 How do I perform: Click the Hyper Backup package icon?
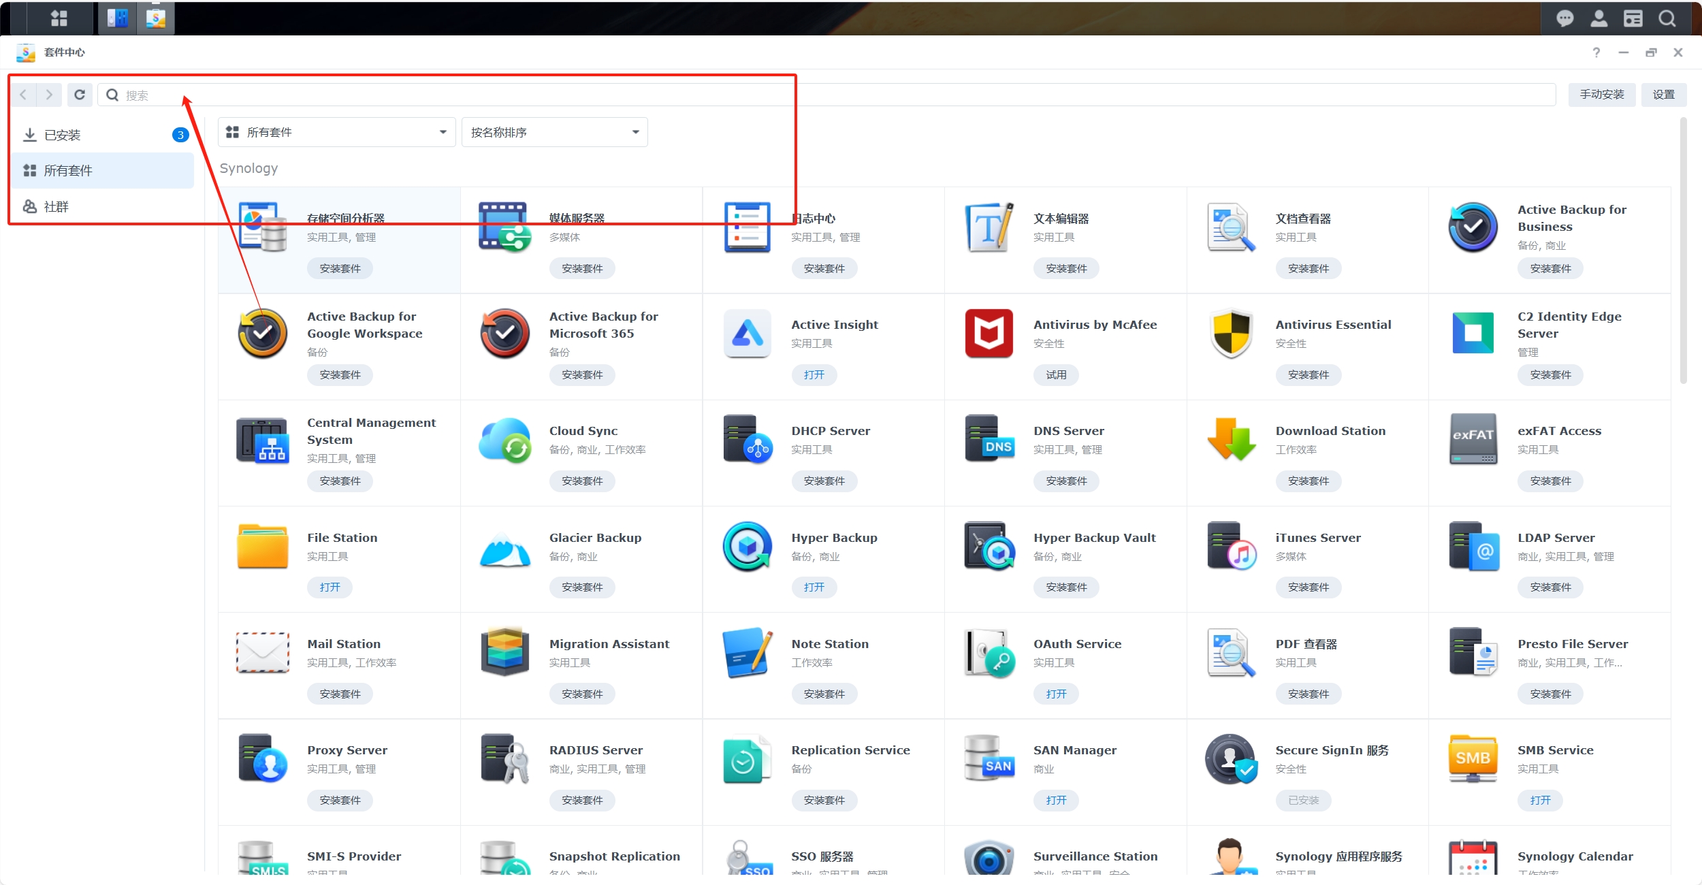point(747,546)
